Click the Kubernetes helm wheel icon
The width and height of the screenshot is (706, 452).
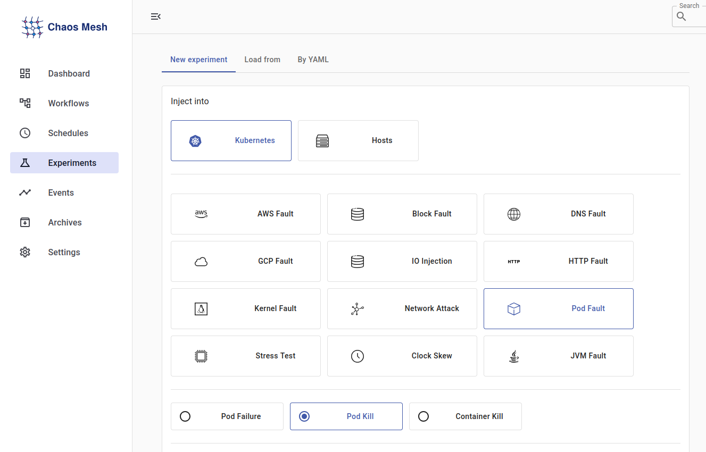click(x=196, y=141)
